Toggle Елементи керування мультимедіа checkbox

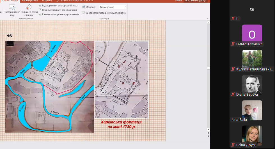[x=40, y=14]
